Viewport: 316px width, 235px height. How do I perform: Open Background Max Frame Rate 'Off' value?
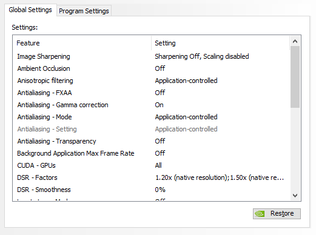160,153
